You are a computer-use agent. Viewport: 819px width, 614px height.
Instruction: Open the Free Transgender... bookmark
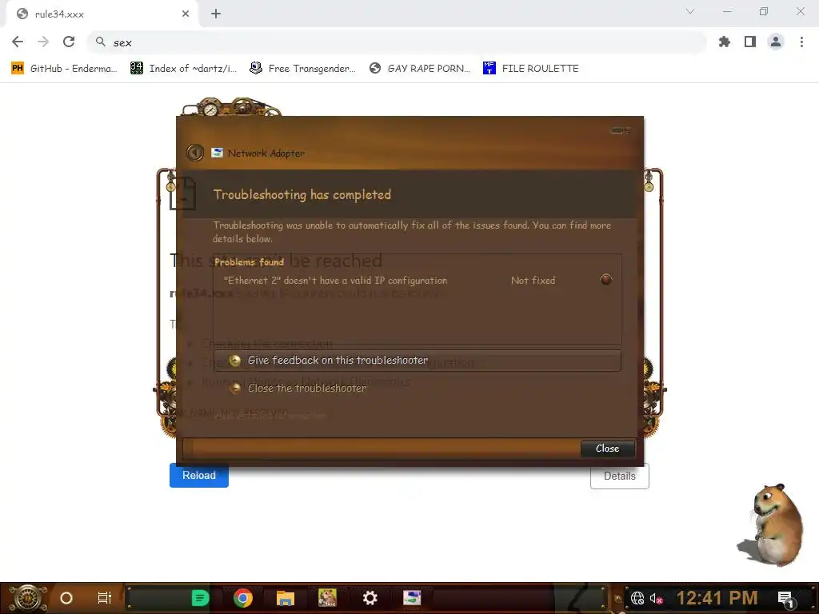[x=303, y=69]
